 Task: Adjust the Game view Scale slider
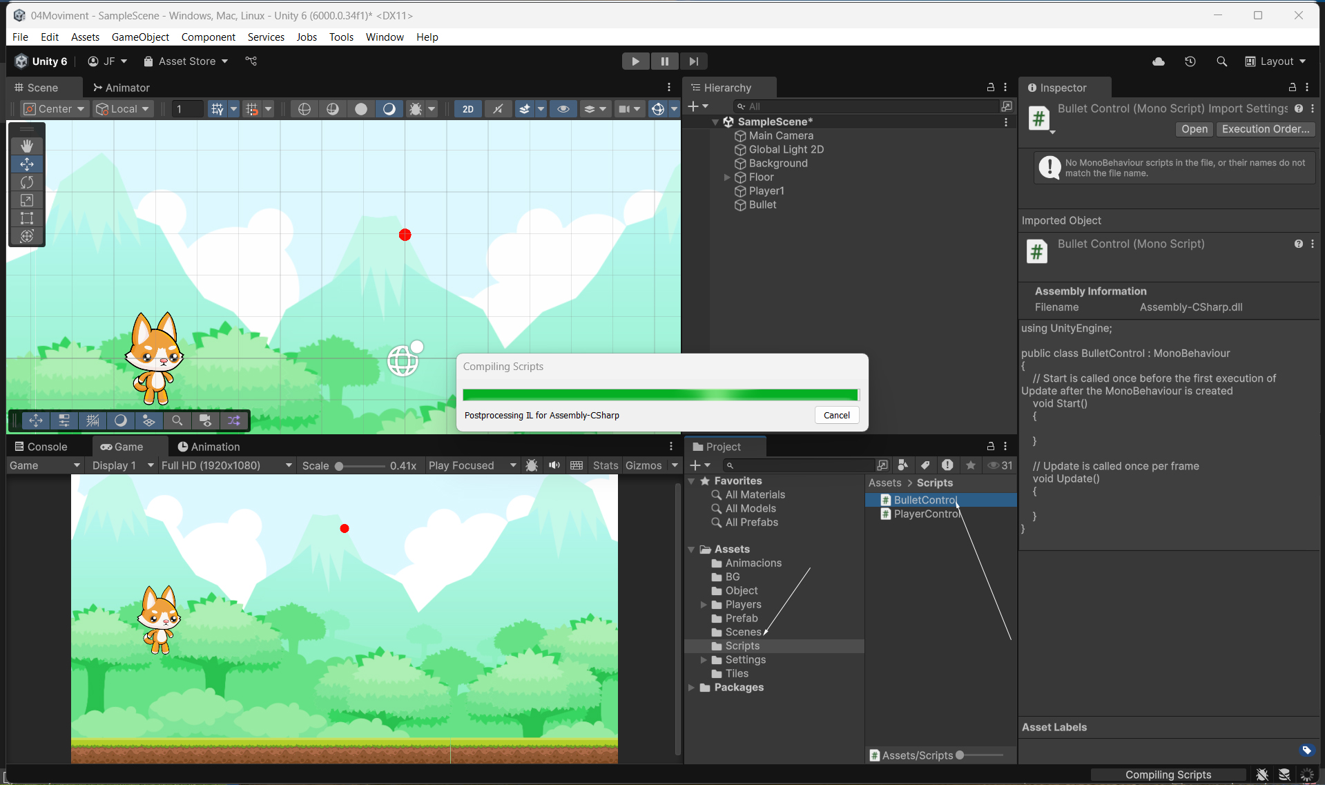(x=340, y=466)
